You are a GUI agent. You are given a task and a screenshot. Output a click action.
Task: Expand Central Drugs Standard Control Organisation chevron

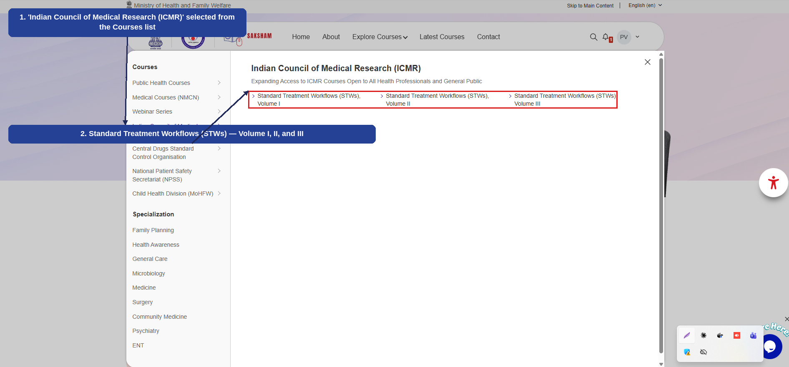tap(219, 149)
